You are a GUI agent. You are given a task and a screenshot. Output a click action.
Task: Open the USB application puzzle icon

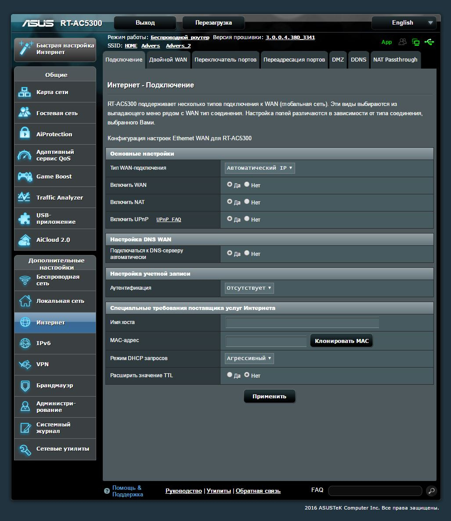[25, 219]
